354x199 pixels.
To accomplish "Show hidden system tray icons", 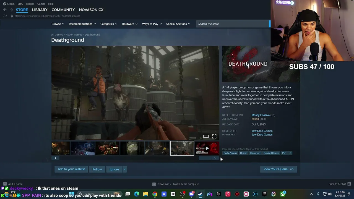I will click(x=311, y=194).
